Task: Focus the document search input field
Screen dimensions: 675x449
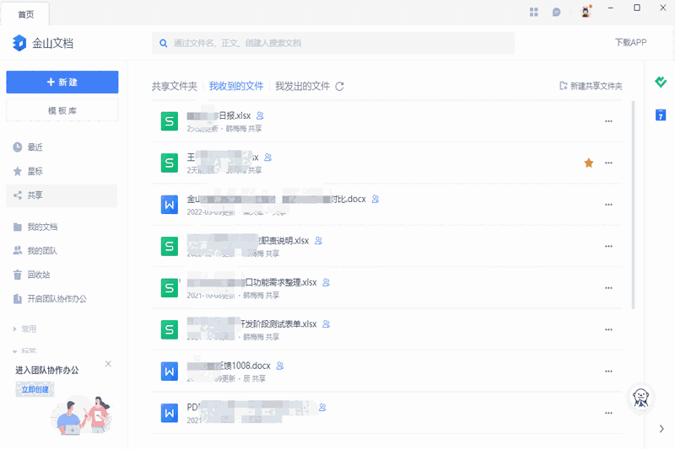Action: [x=333, y=43]
